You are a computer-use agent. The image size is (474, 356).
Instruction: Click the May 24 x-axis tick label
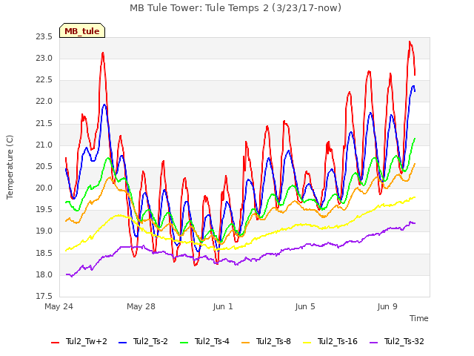click(59, 306)
